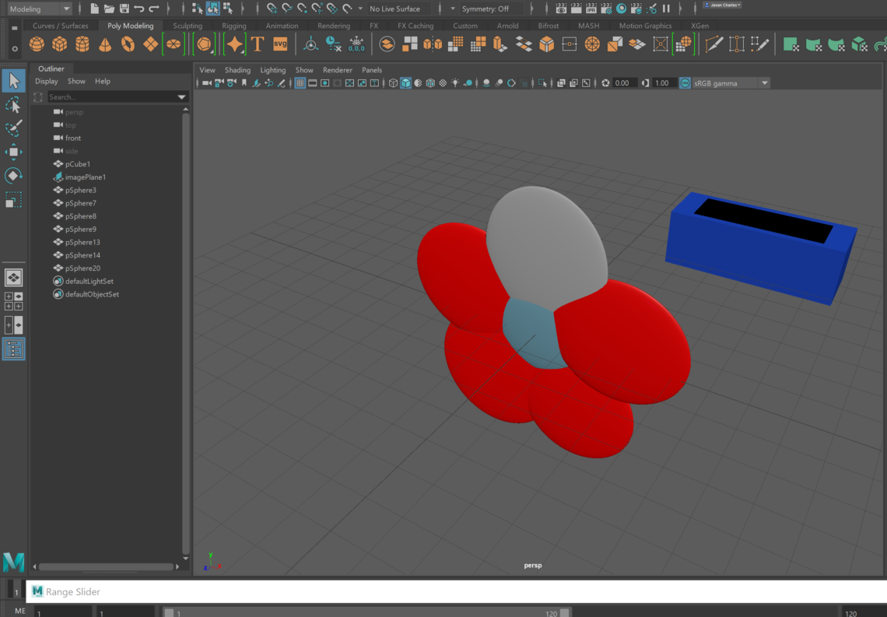Toggle color management ON button
This screenshot has width=887, height=617.
pos(685,83)
